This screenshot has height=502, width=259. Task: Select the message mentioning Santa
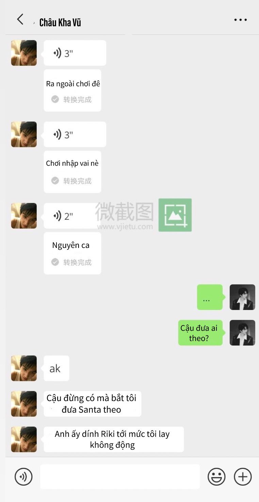pos(93,404)
